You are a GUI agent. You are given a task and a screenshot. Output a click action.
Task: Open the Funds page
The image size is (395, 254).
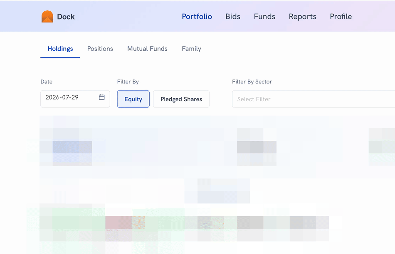coord(264,17)
